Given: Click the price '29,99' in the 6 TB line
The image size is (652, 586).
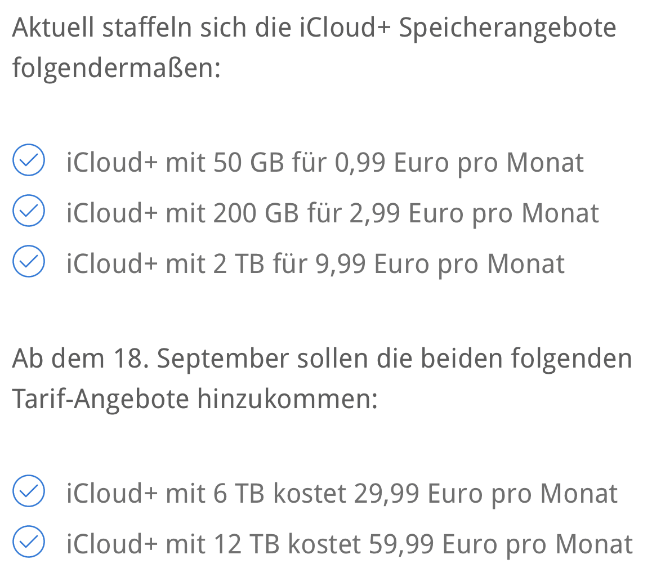Looking at the screenshot, I should tap(386, 494).
